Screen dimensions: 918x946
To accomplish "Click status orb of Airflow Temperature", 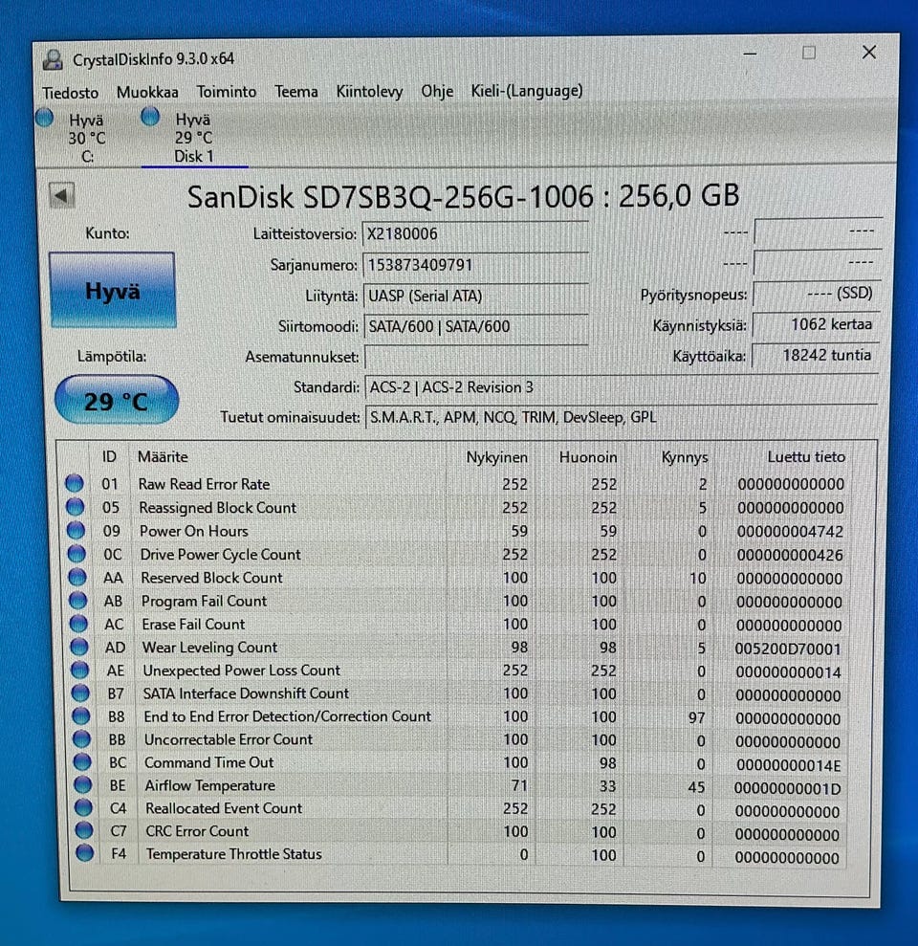I will [x=82, y=784].
